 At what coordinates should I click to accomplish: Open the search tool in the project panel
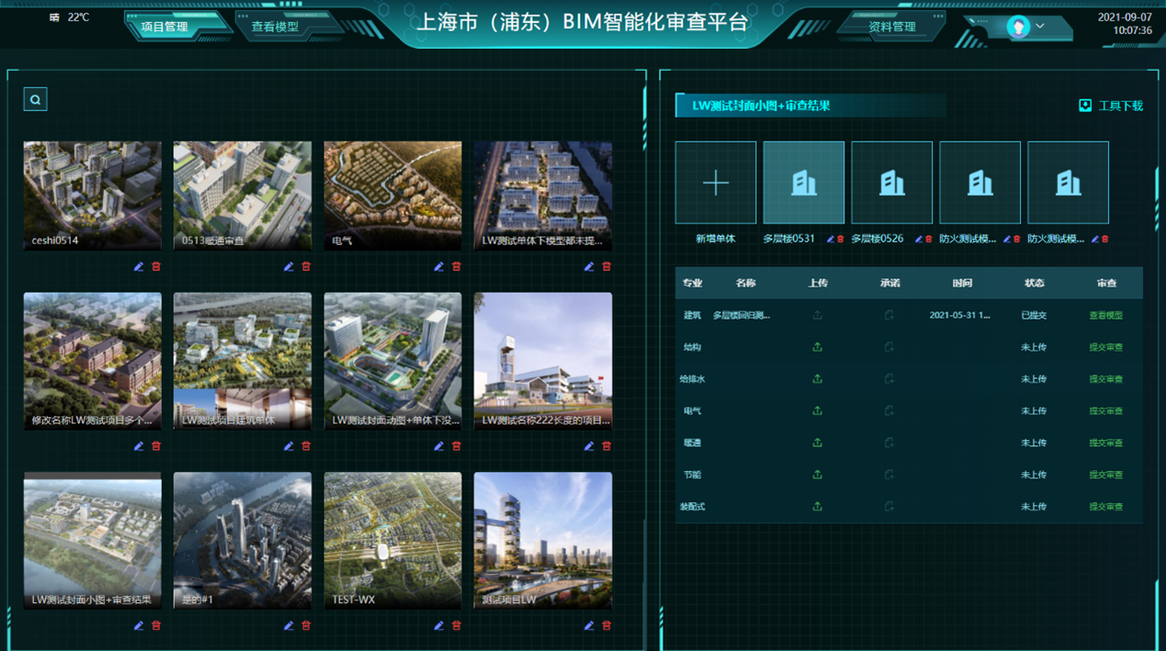coord(34,98)
